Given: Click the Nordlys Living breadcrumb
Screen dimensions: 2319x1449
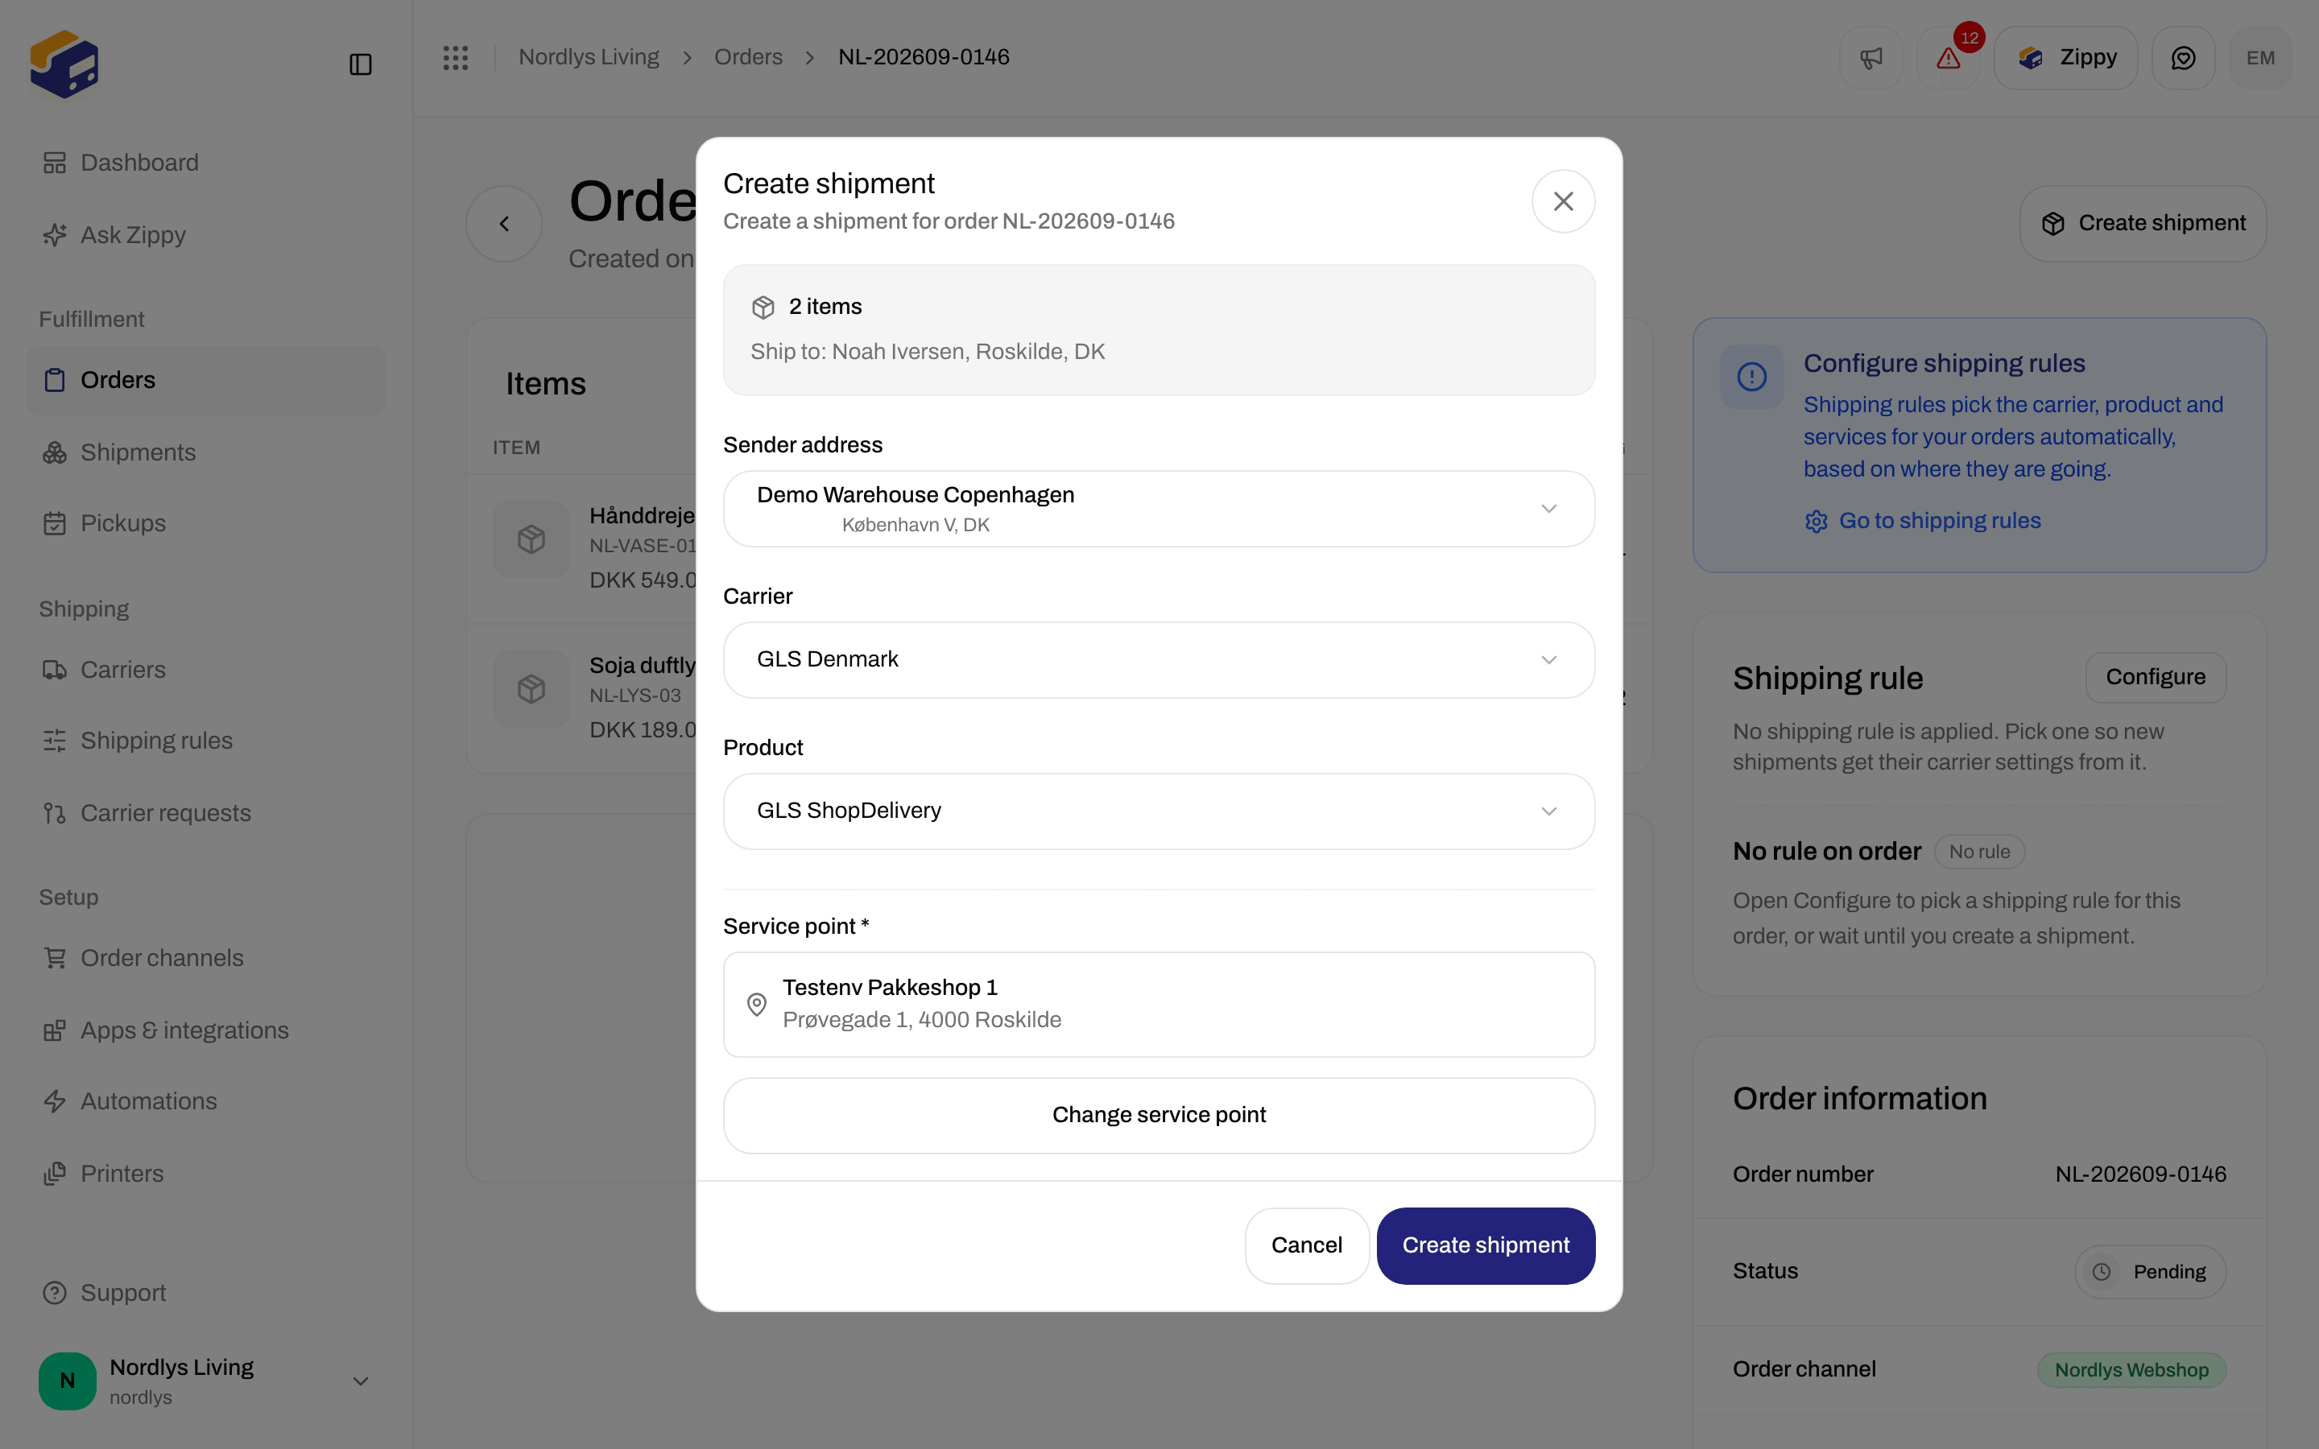Looking at the screenshot, I should [x=589, y=57].
